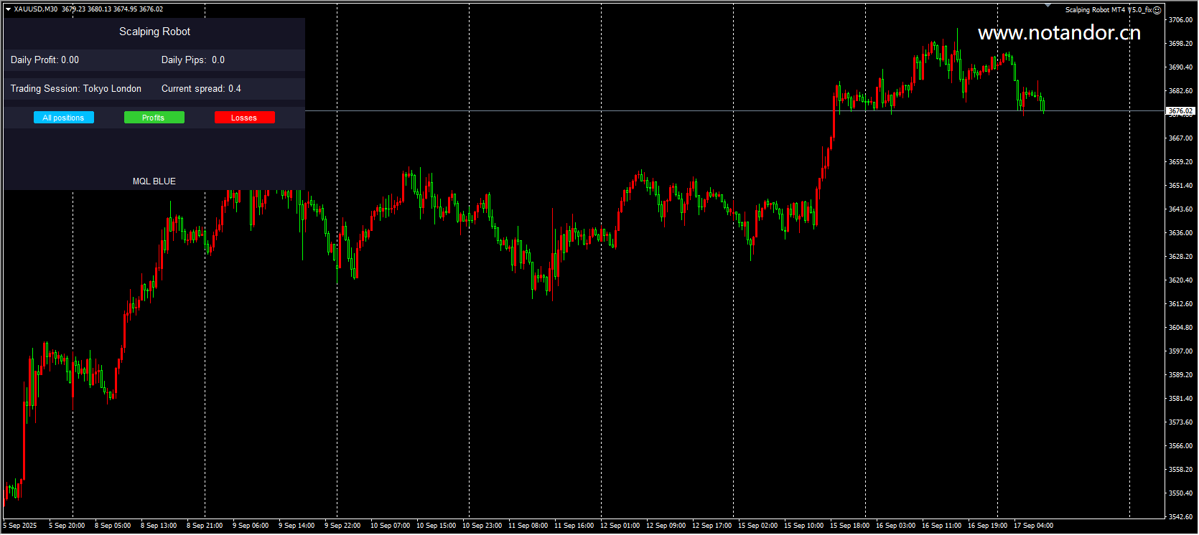Click the 9 Sep 14:00 time label
This screenshot has width=1199, height=535.
[297, 526]
